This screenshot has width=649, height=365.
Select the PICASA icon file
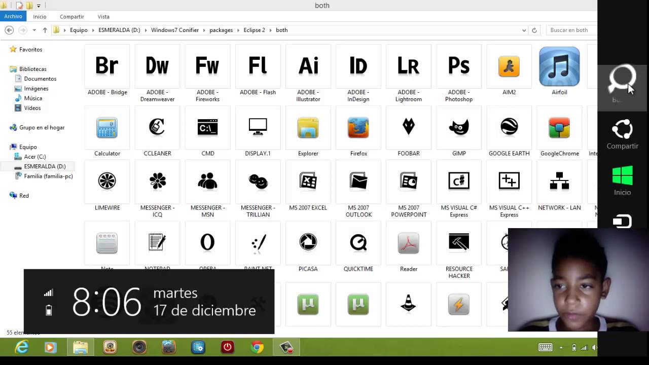tap(308, 242)
